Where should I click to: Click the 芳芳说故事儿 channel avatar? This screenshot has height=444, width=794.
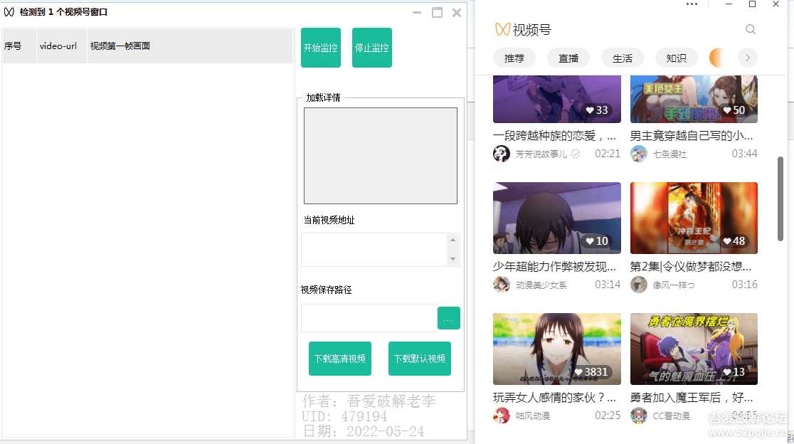click(x=502, y=154)
